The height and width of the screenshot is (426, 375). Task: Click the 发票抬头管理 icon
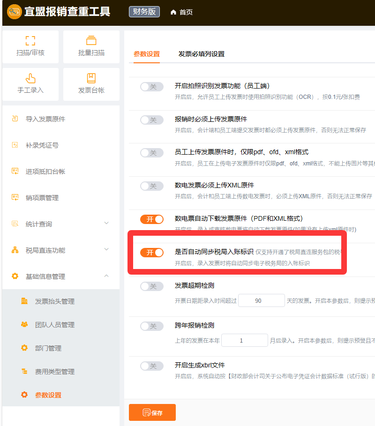[24, 301]
